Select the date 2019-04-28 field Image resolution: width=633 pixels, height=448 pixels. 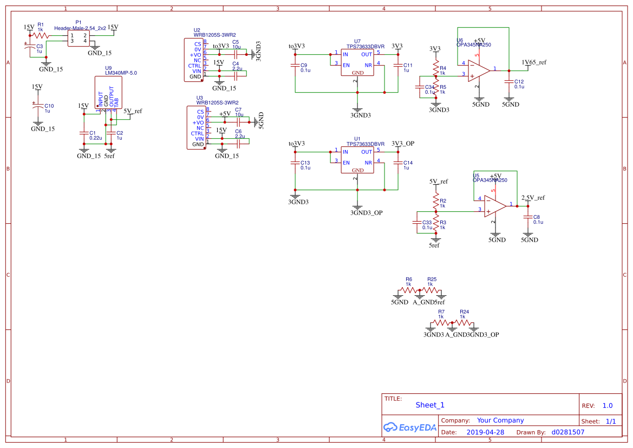click(x=485, y=432)
